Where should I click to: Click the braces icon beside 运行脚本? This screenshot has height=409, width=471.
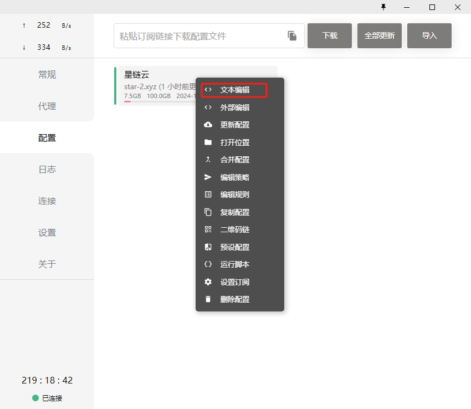pyautogui.click(x=208, y=264)
